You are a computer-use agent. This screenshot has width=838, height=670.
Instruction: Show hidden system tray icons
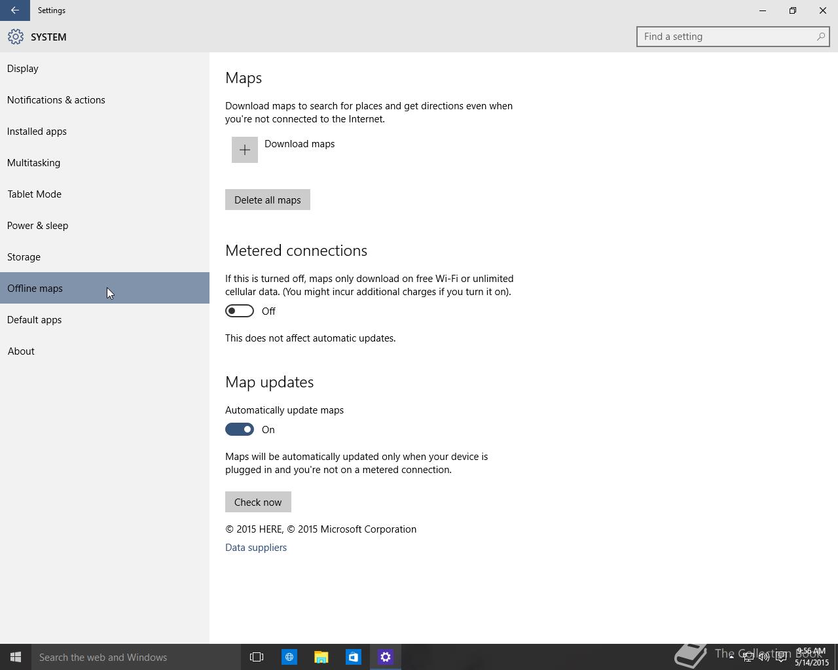731,657
